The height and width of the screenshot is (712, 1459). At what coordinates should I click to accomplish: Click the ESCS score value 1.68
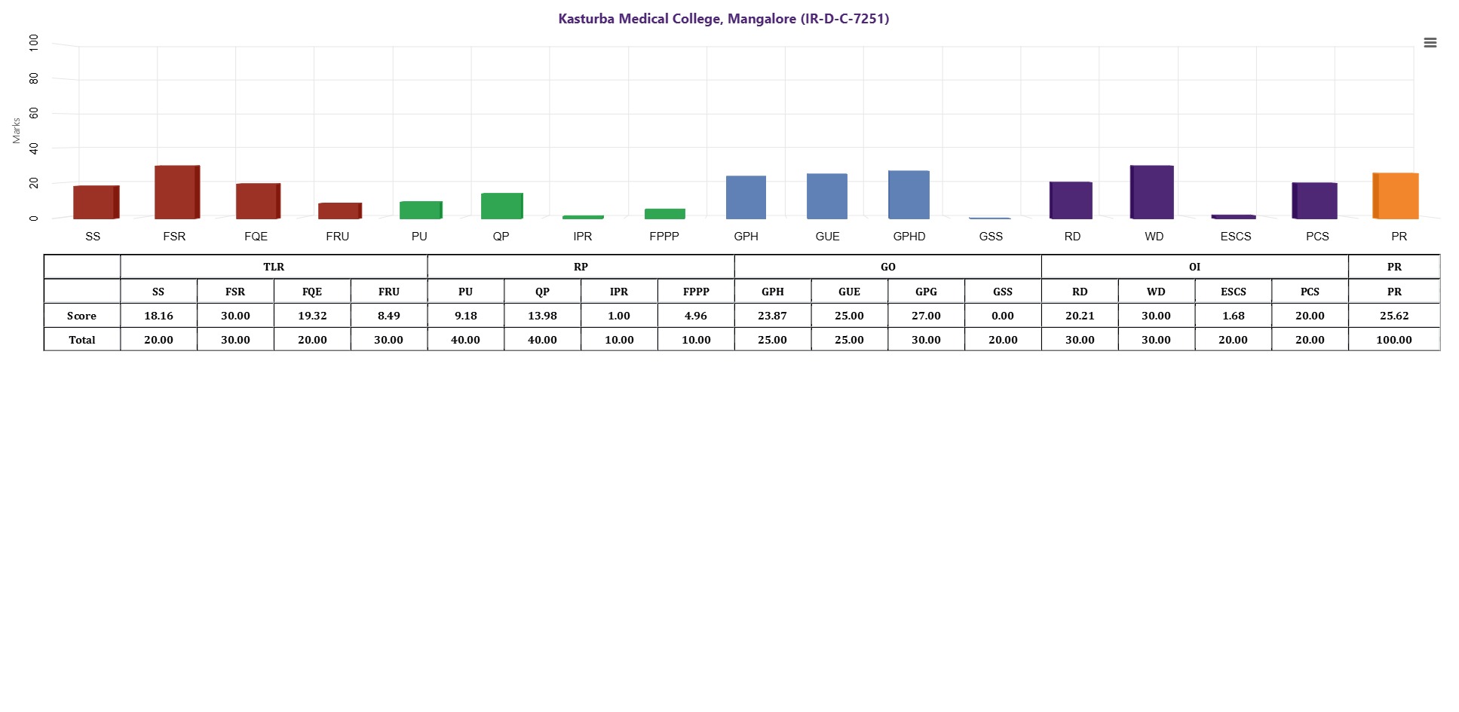[x=1234, y=316]
